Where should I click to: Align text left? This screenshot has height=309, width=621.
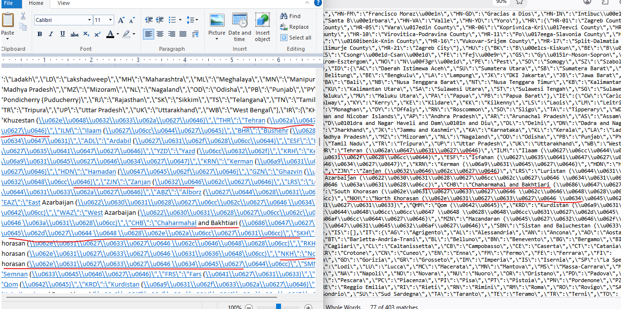click(148, 34)
